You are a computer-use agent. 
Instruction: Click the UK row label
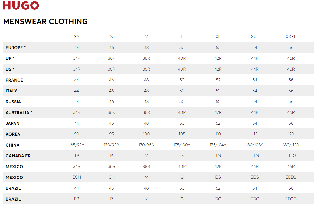pos(10,58)
